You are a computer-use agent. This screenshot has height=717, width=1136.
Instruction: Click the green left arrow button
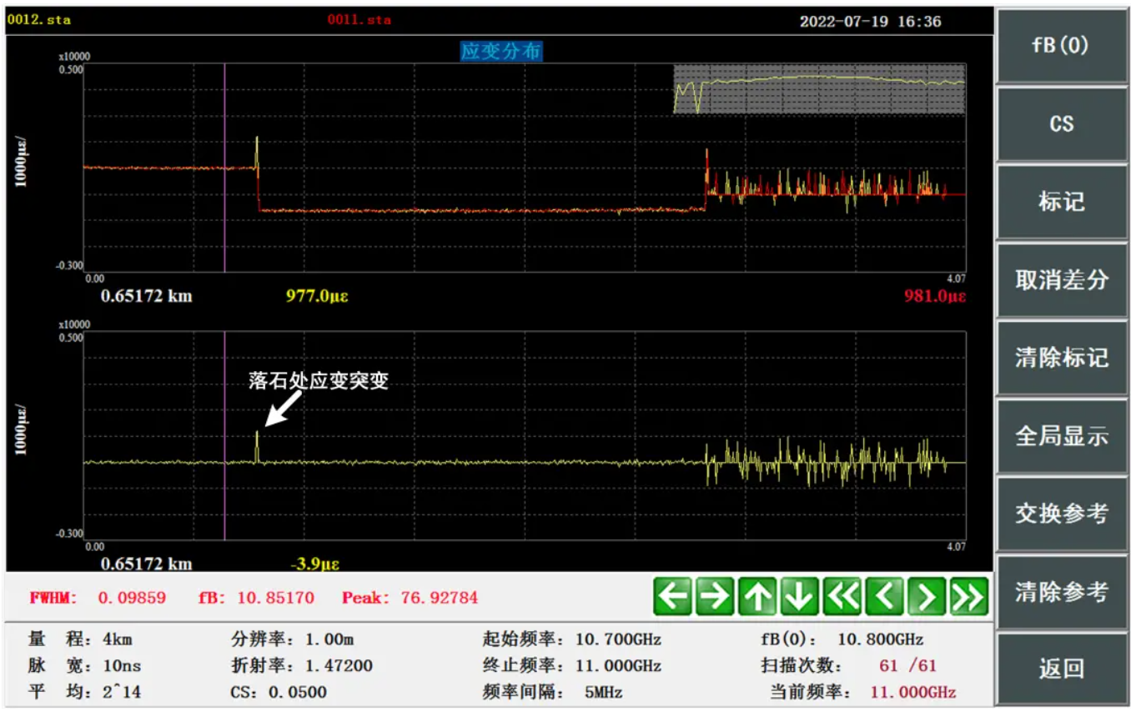(673, 596)
